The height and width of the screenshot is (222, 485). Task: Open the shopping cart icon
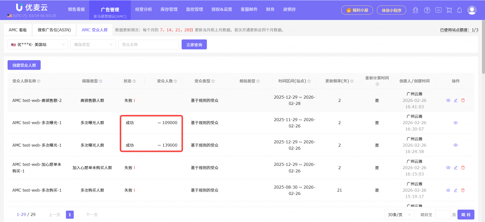coord(449,10)
